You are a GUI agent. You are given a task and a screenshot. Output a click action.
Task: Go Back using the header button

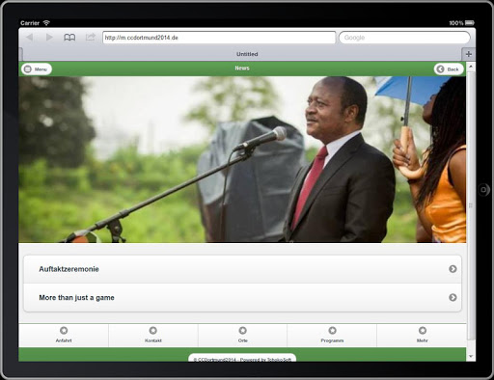coord(449,69)
